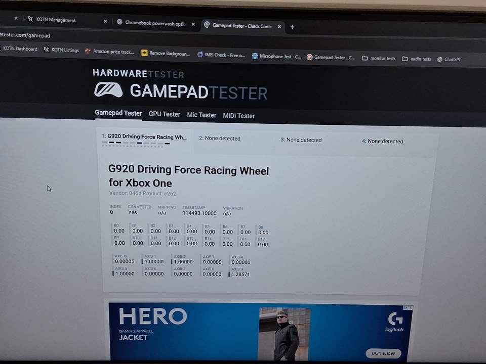Open the ChatGPT bookmark

tap(449, 60)
